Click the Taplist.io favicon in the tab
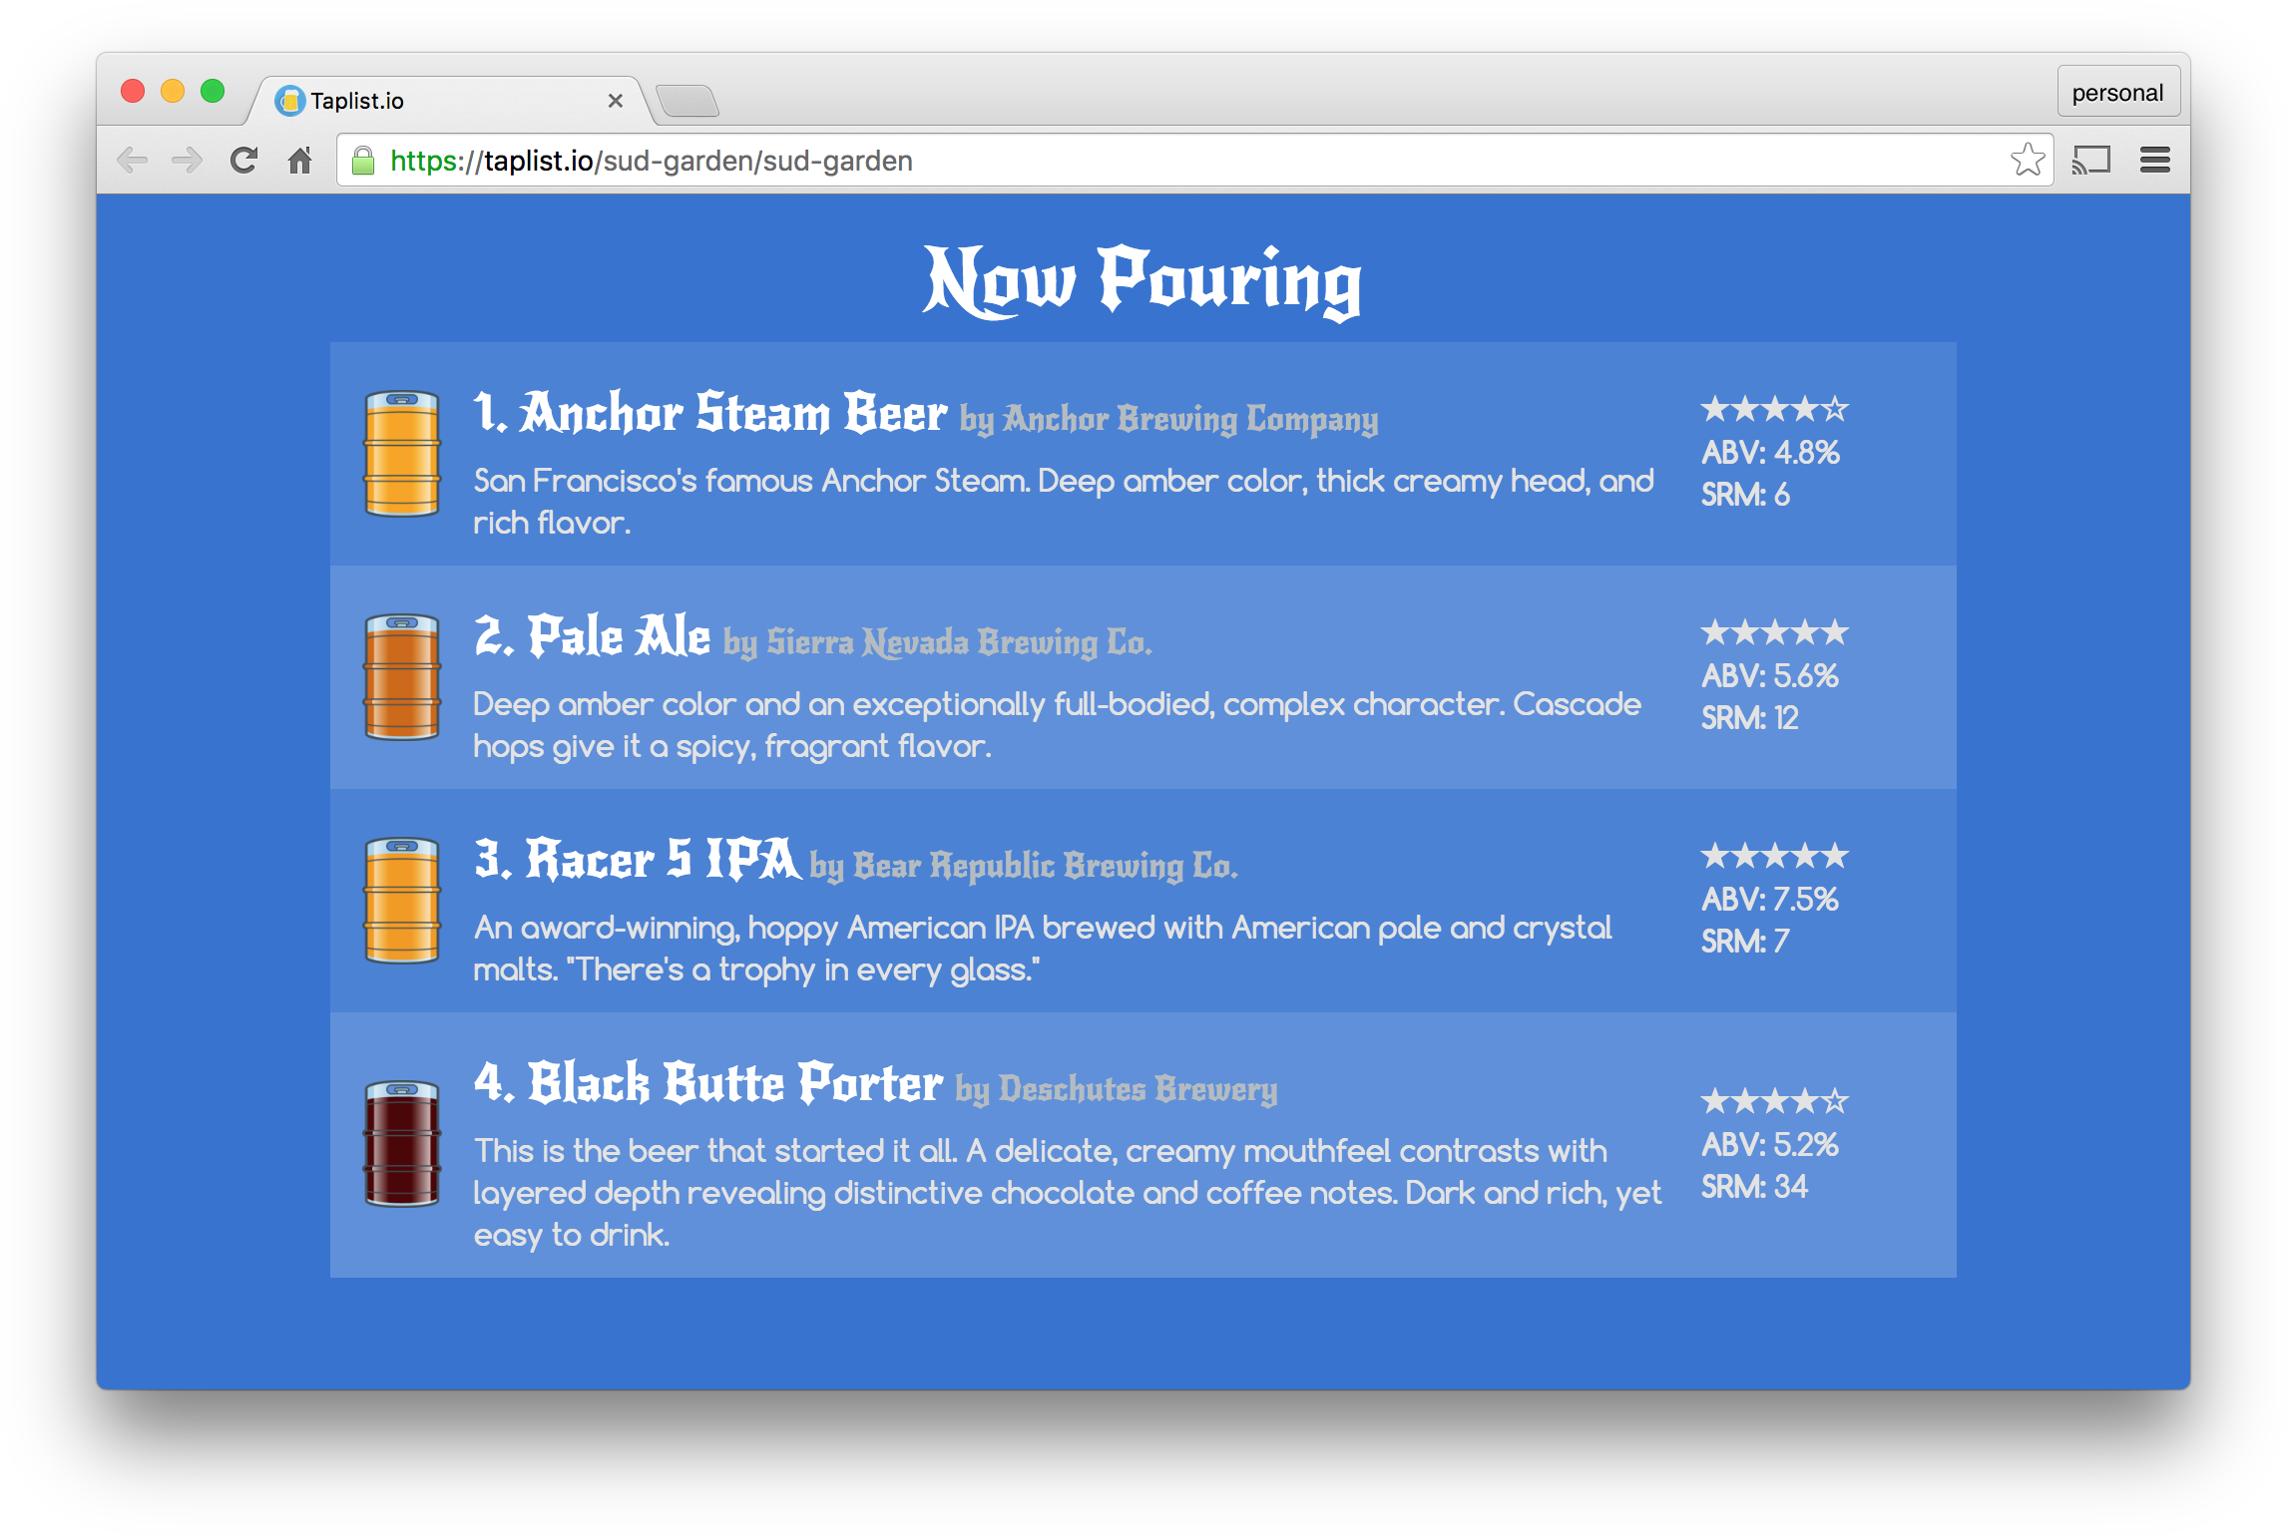 tap(290, 100)
